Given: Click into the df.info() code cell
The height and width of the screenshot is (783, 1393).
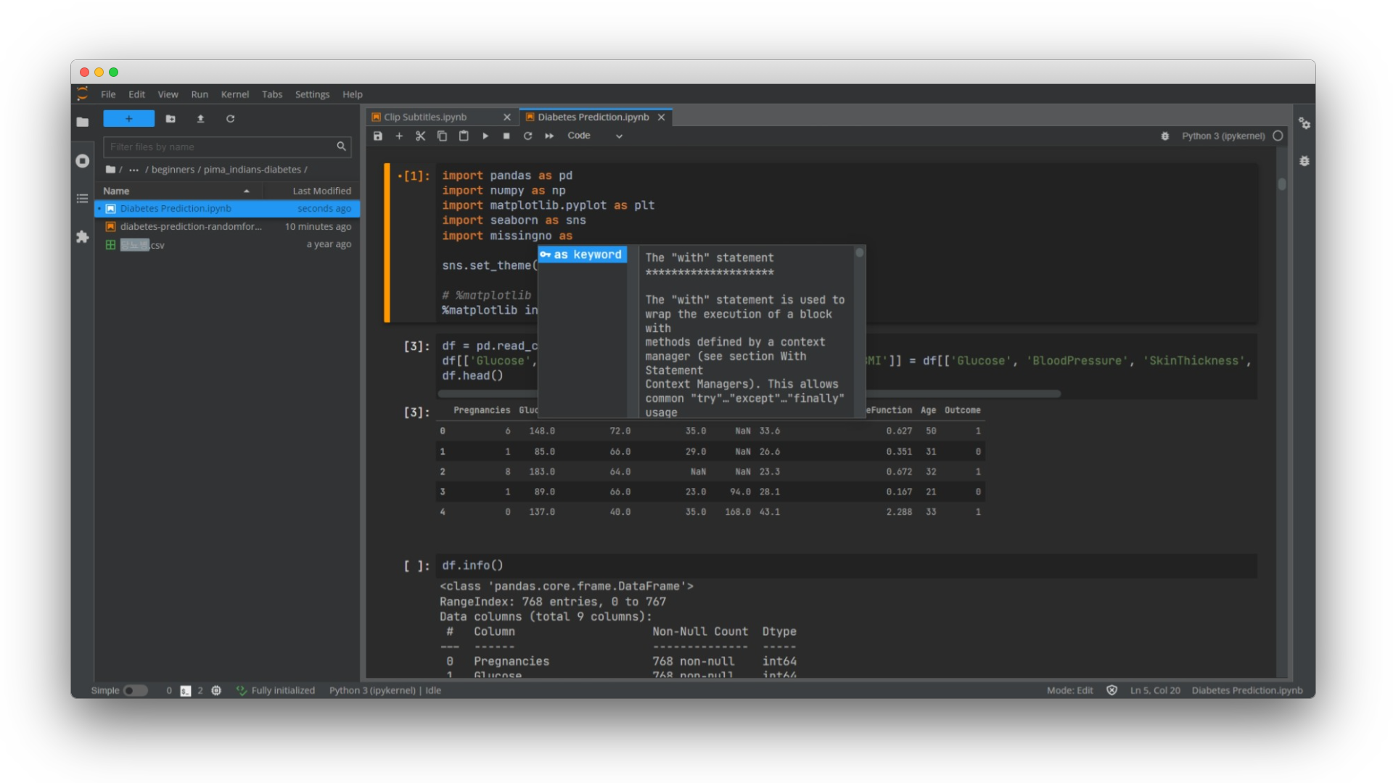Looking at the screenshot, I should pyautogui.click(x=846, y=565).
